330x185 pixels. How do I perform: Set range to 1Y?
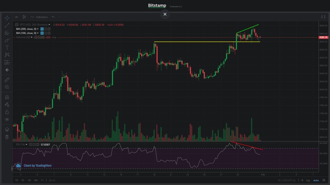[42, 180]
